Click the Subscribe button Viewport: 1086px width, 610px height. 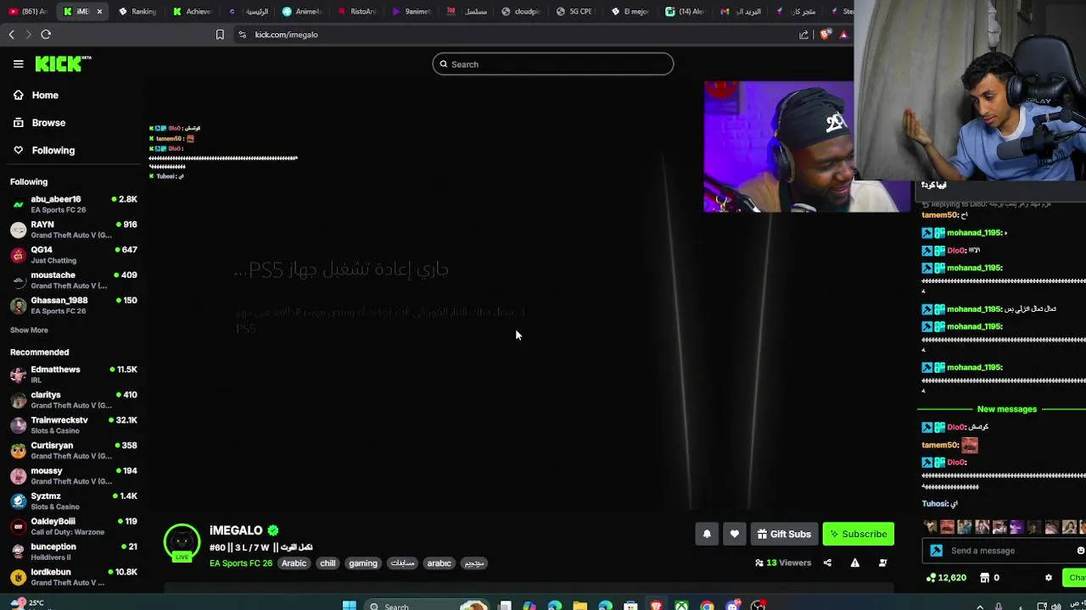tap(858, 534)
